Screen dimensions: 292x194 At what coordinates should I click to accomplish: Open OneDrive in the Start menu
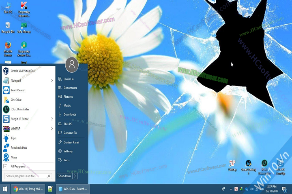pyautogui.click(x=28, y=100)
